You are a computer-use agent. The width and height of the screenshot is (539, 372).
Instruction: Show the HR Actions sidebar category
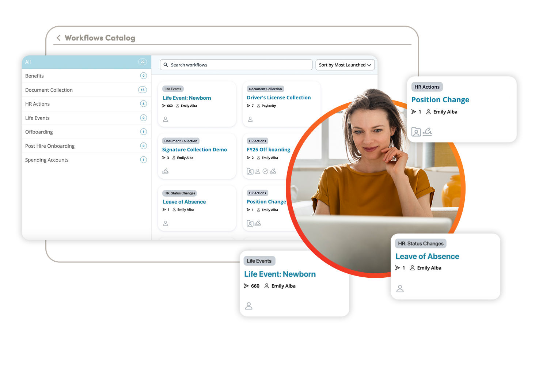click(86, 104)
